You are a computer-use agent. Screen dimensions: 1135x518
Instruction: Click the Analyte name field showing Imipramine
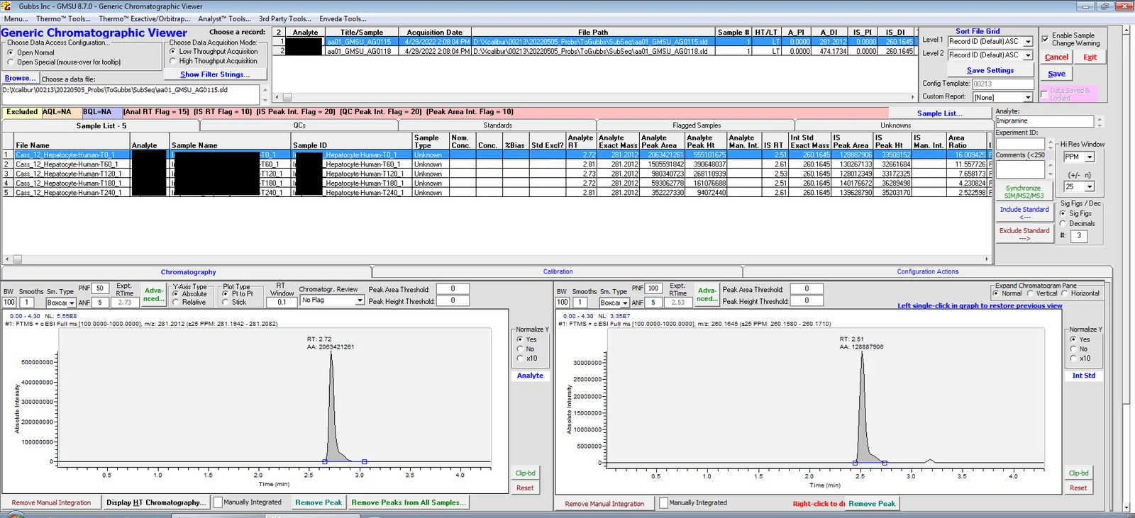[1044, 121]
